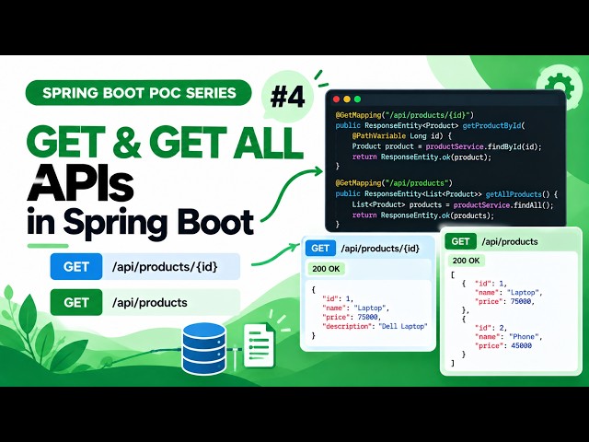This screenshot has height=442, width=589.
Task: Click getAllProducts() in the code window
Action: [x=517, y=194]
